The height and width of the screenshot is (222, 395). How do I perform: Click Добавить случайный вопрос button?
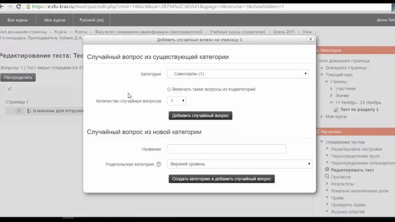pyautogui.click(x=200, y=115)
